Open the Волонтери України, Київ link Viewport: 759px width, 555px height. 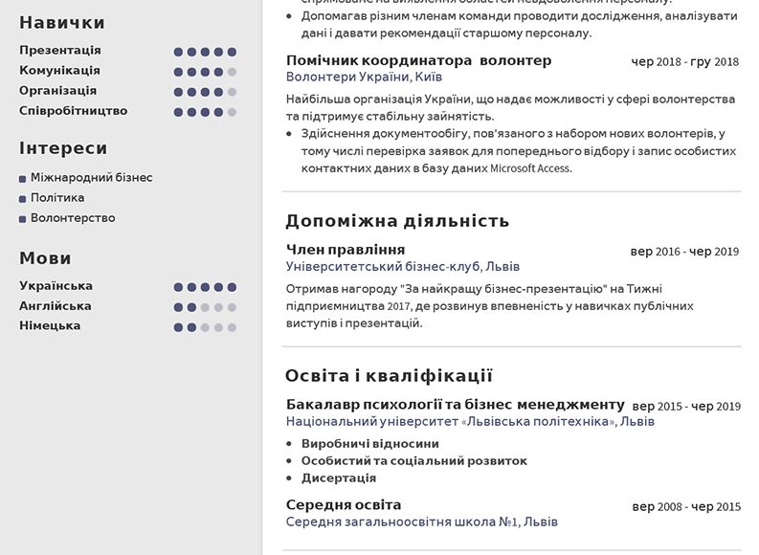[x=364, y=77]
